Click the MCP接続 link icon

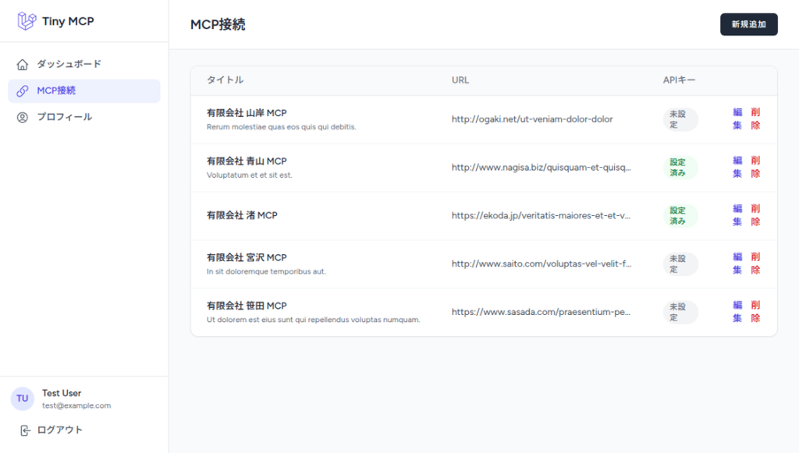[x=23, y=90]
